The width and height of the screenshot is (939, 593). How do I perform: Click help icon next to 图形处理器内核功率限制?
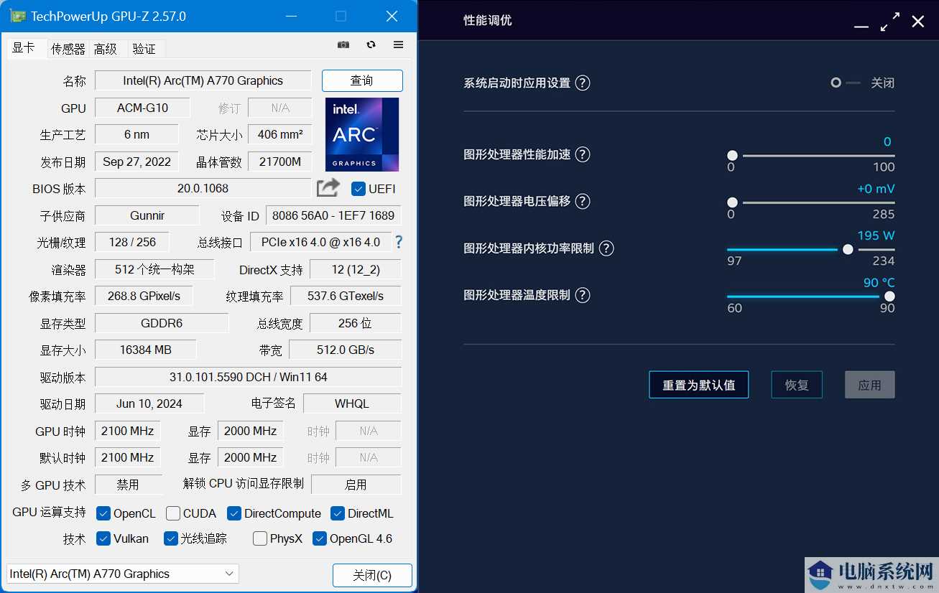[x=606, y=248]
